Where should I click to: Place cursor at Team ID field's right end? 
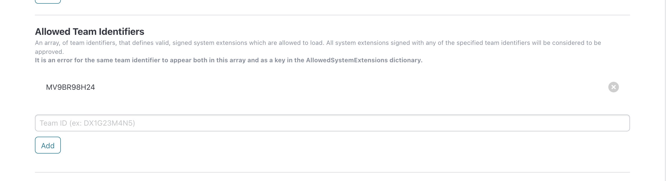click(x=624, y=123)
